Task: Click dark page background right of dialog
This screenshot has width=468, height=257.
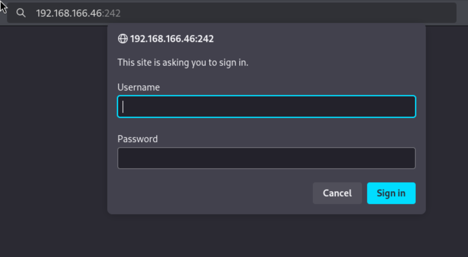Action: point(447,128)
